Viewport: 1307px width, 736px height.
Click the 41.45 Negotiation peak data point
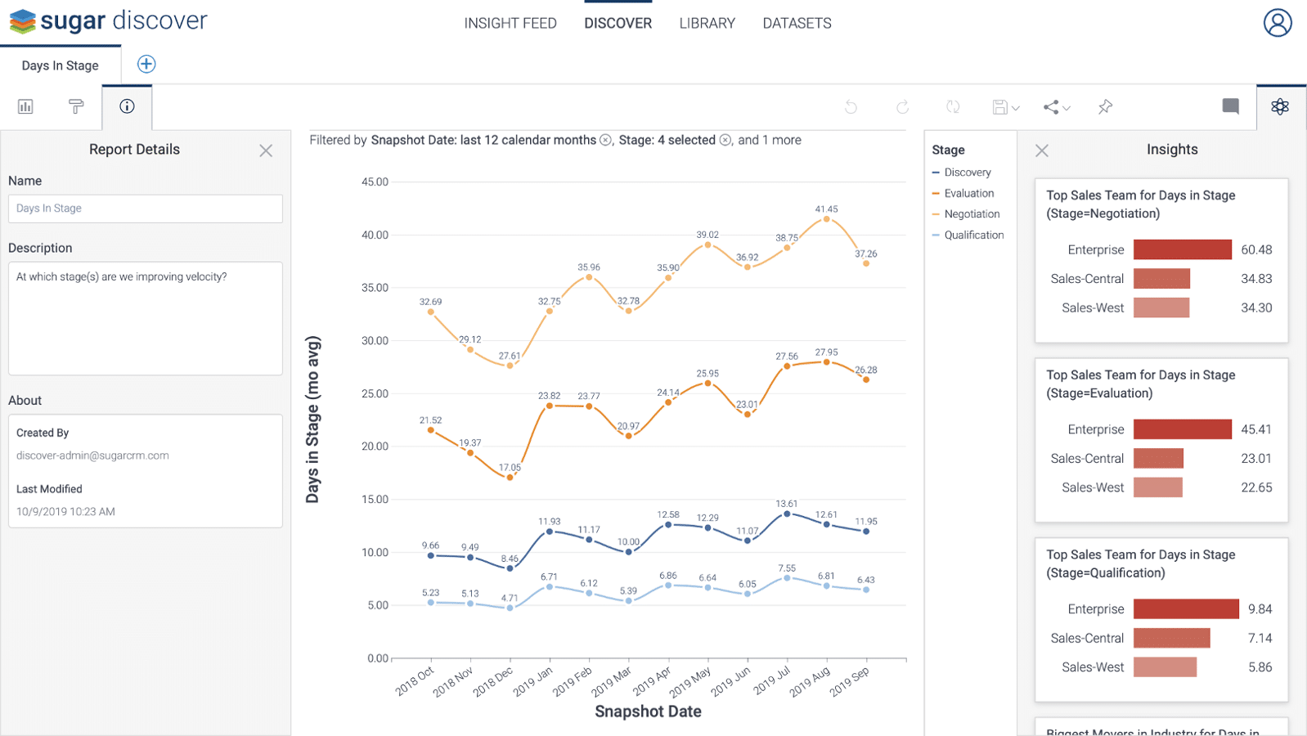pos(827,219)
